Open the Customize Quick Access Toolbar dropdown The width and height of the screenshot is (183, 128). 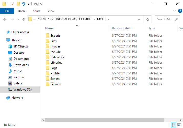point(28,4)
